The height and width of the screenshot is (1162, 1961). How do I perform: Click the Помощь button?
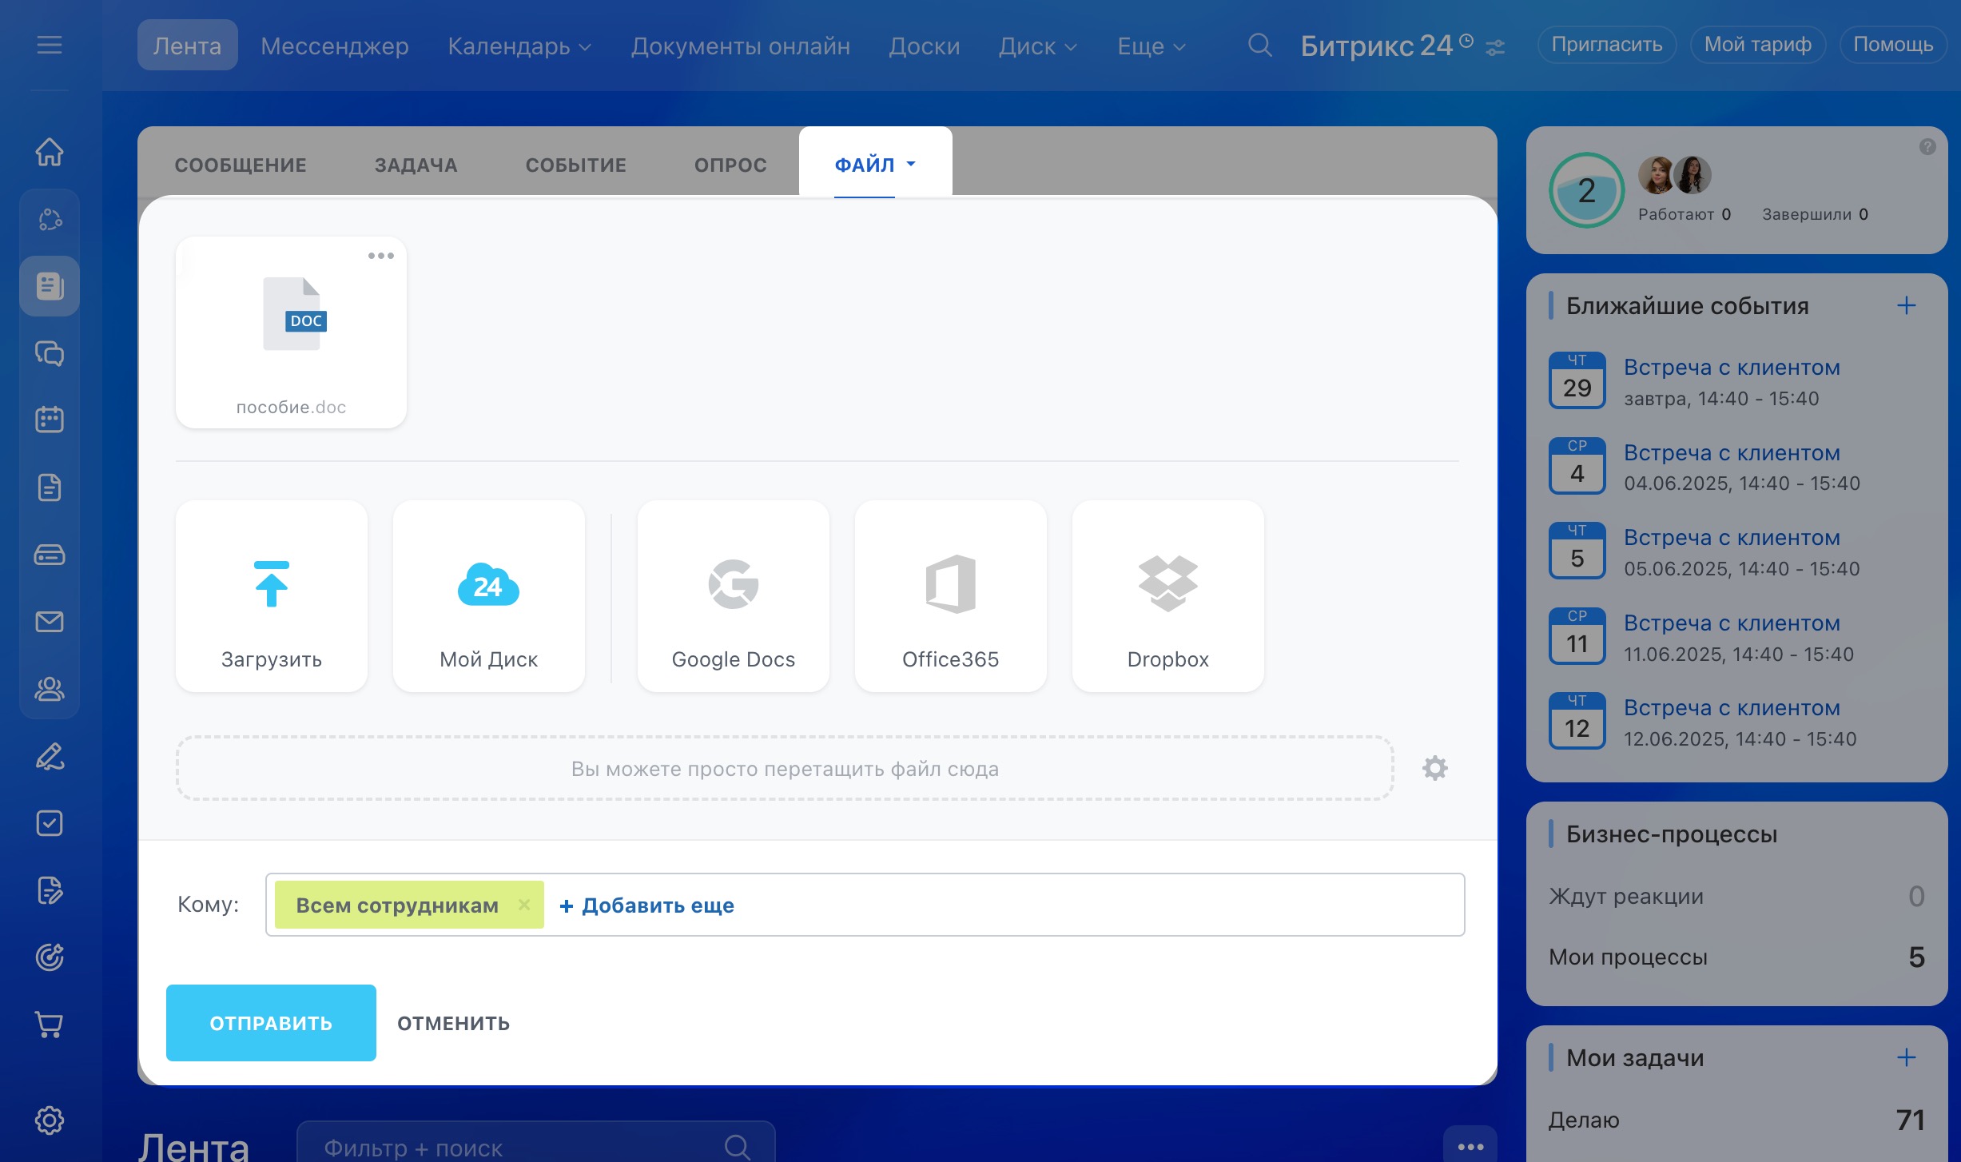(x=1893, y=45)
